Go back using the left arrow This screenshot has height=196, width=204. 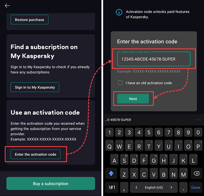[x=7, y=6]
